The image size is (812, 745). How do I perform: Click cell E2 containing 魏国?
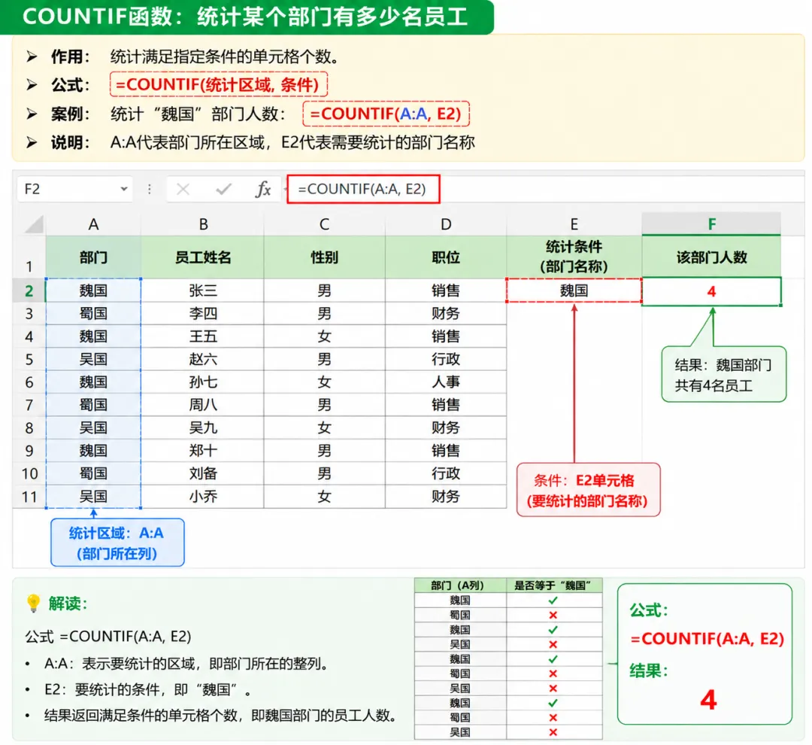[574, 290]
